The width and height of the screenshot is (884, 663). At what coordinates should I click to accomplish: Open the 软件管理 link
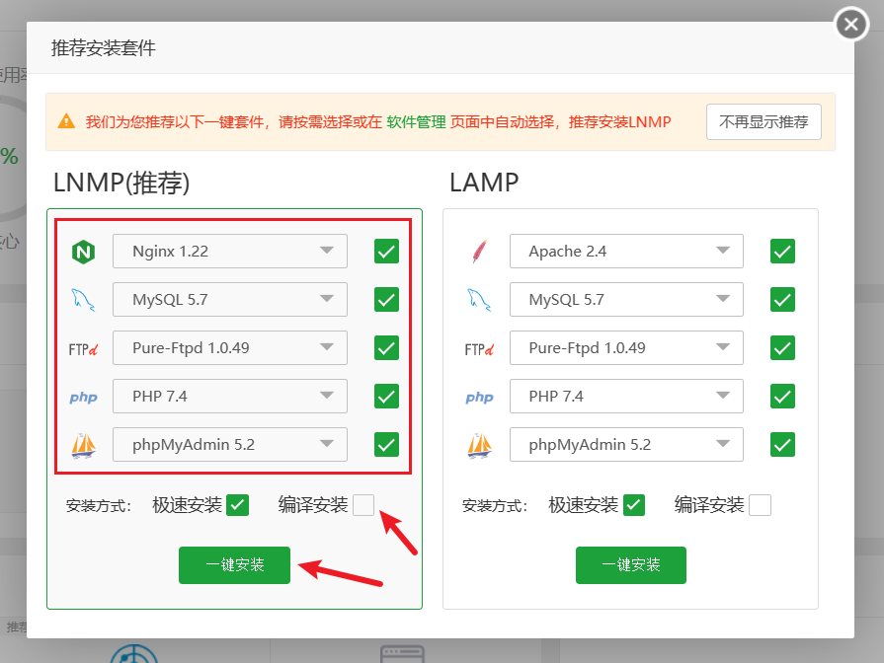click(416, 121)
